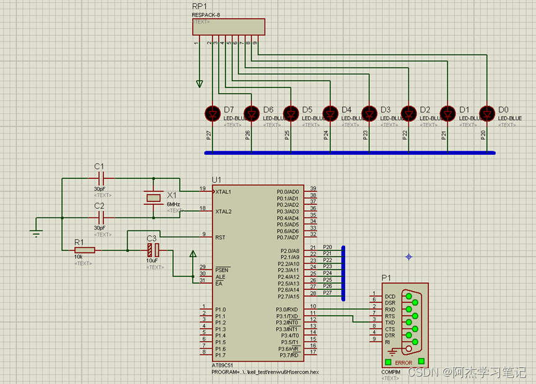
Task: Click the power arrow terminal near the EA pin
Action: tap(193, 254)
